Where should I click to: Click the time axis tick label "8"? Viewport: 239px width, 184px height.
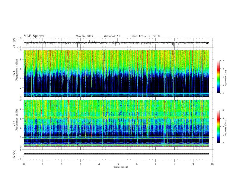174,164
